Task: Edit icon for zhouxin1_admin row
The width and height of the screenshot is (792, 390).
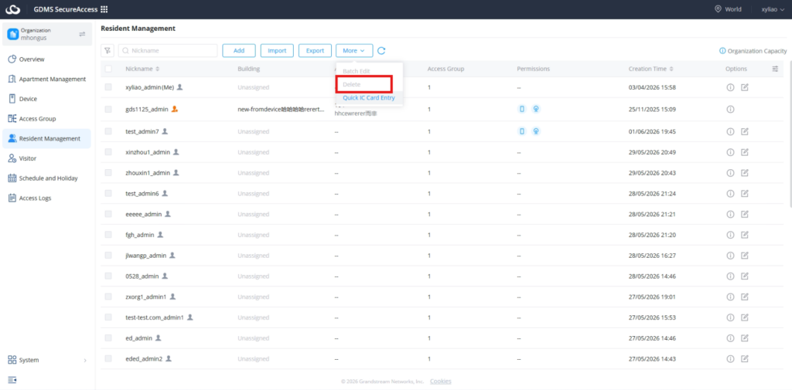Action: coord(745,172)
